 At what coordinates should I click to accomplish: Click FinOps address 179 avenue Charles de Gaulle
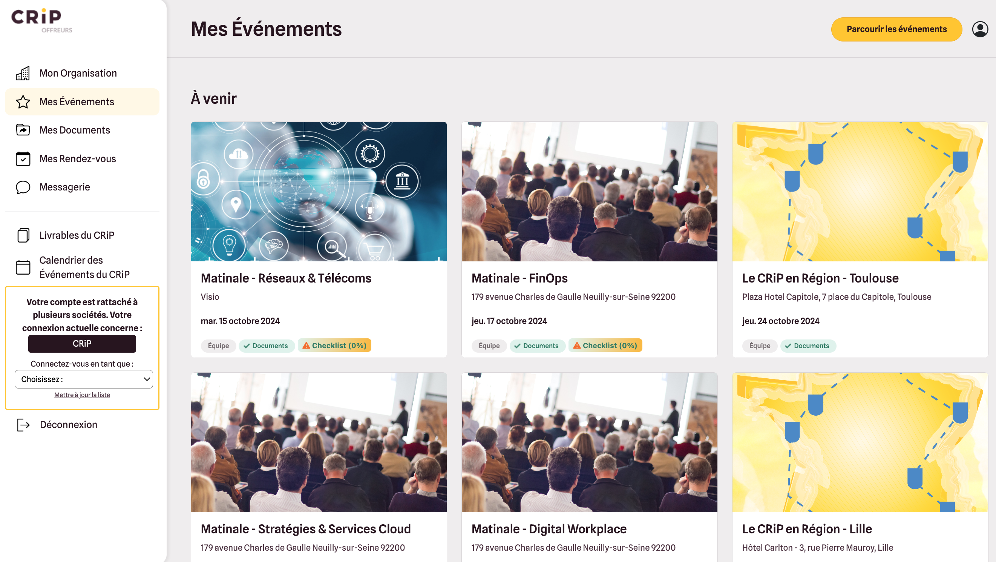pyautogui.click(x=573, y=297)
